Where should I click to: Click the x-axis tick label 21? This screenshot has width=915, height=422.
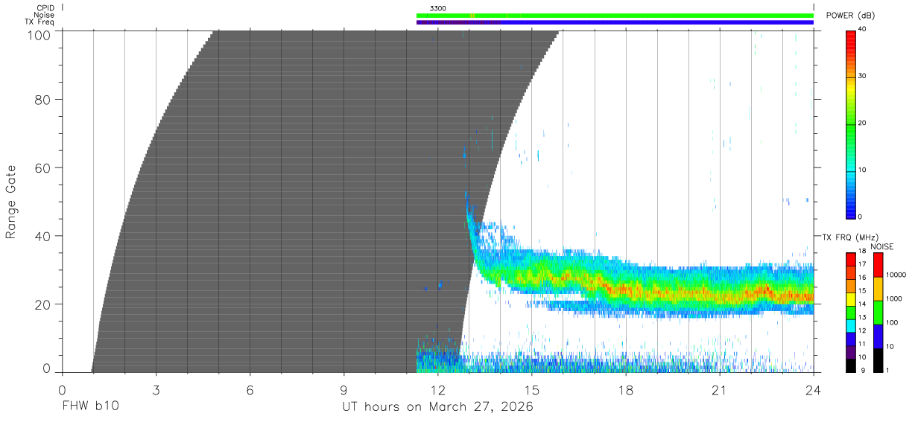(x=719, y=389)
